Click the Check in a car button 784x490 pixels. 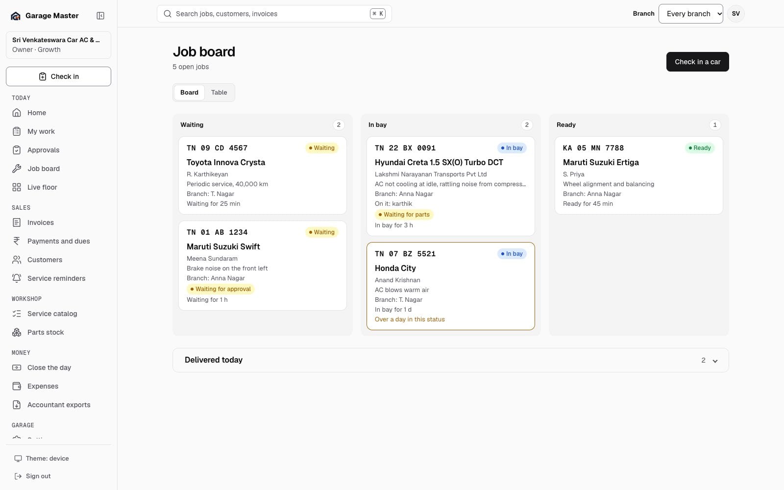[x=697, y=62]
